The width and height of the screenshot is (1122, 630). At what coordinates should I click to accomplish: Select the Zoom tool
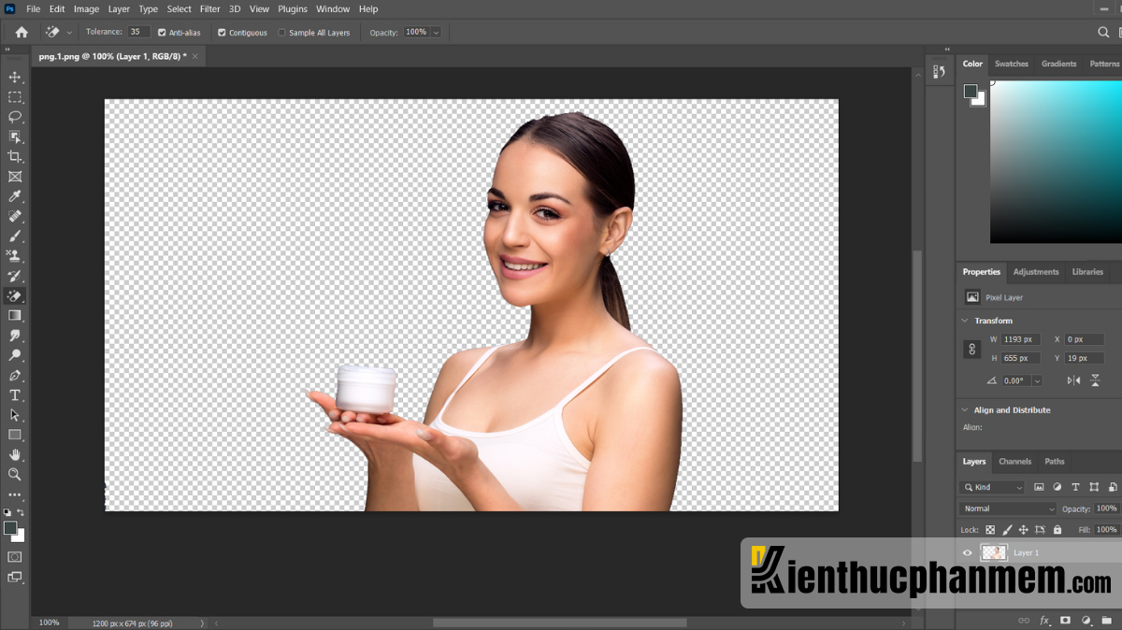point(15,474)
